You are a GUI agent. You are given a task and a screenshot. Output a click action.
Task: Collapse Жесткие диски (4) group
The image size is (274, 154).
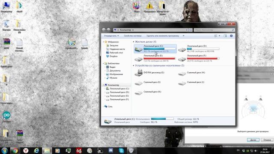point(134,42)
